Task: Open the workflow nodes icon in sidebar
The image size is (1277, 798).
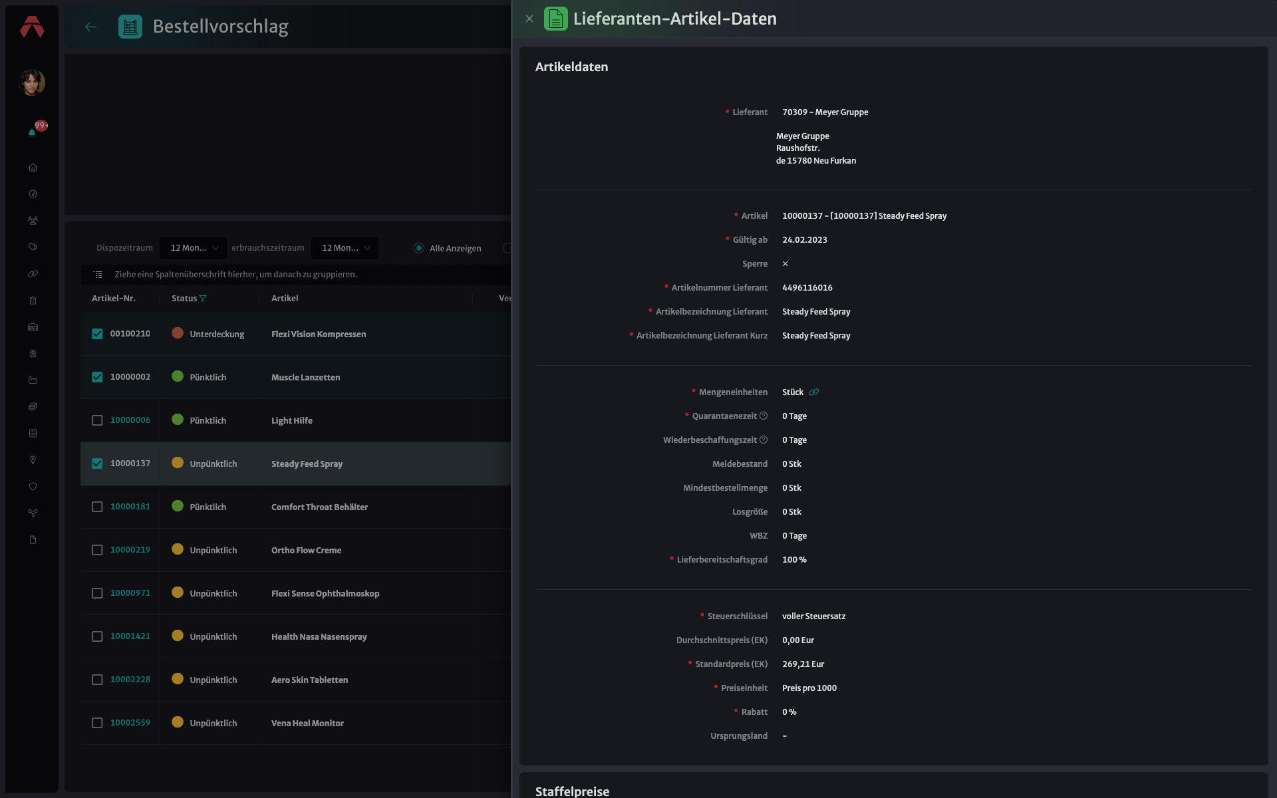Action: 33,513
